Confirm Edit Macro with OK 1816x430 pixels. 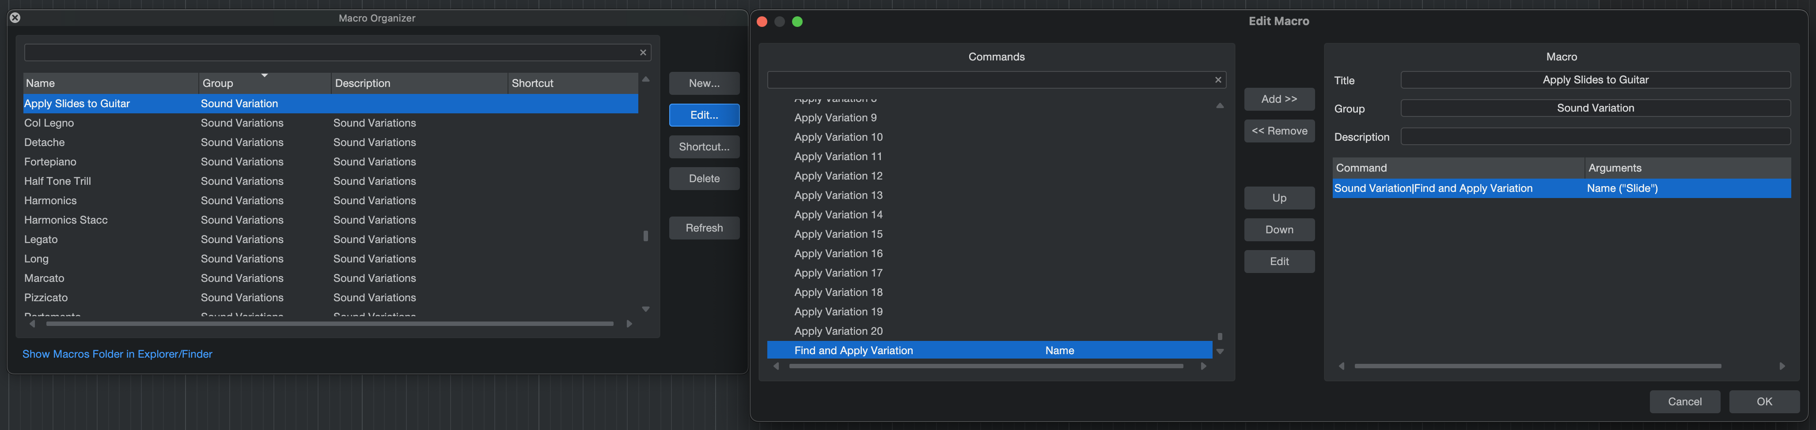(x=1764, y=401)
